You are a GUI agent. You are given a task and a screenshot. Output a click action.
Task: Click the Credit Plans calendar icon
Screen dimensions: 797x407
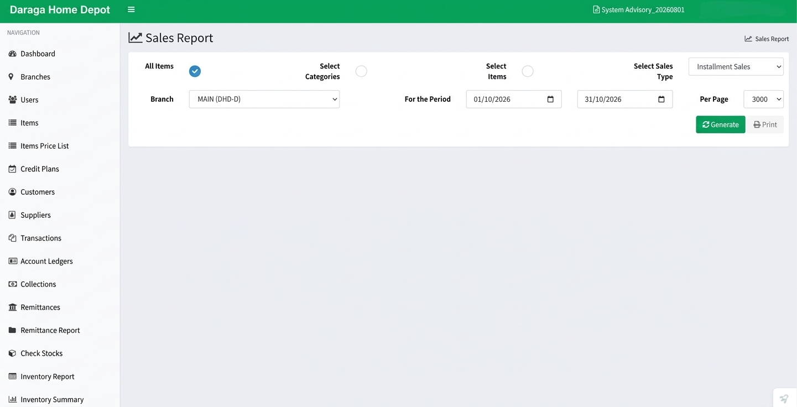click(12, 169)
